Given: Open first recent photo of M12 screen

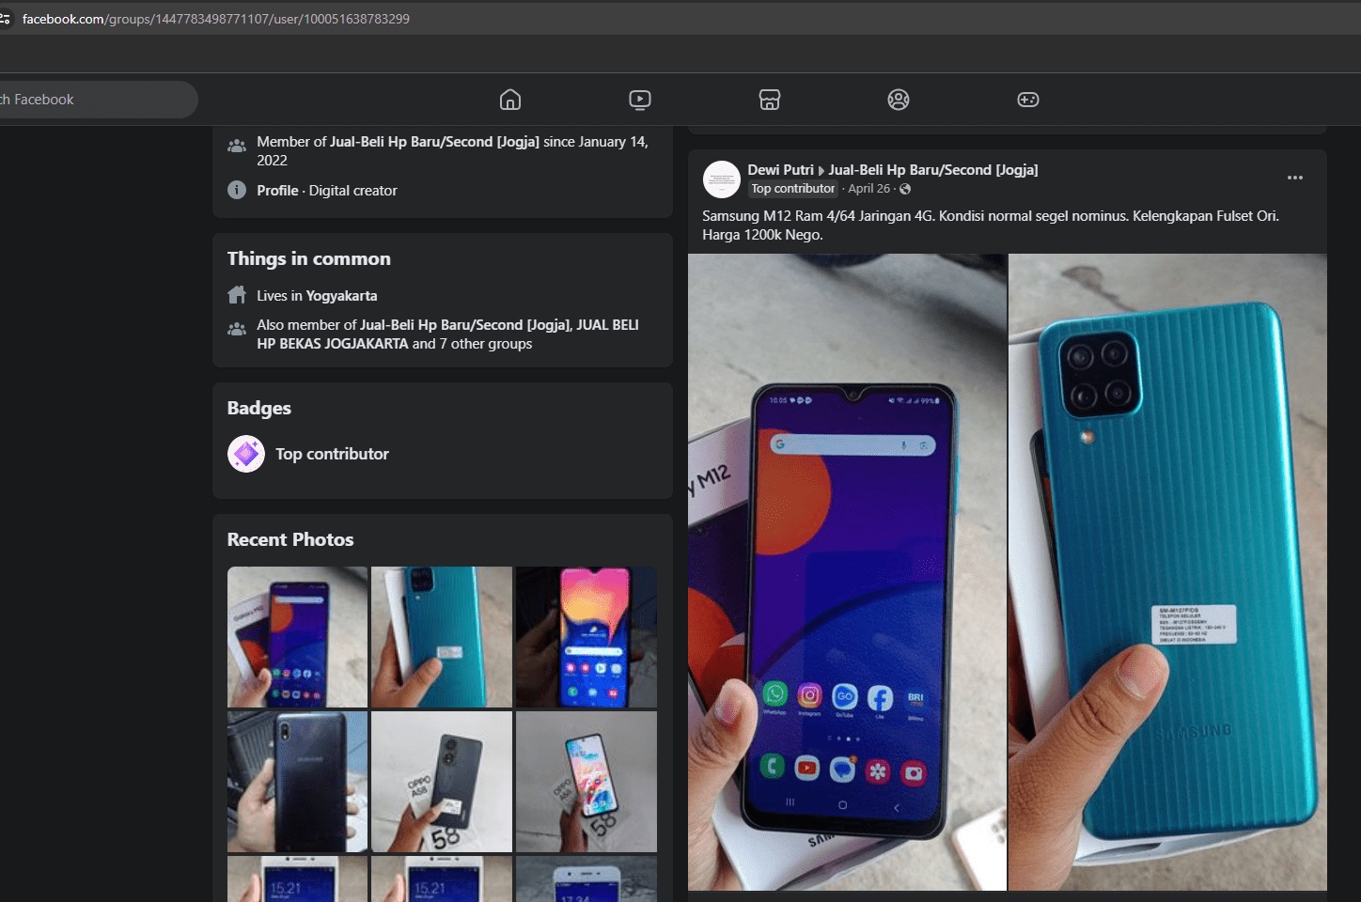Looking at the screenshot, I should (x=297, y=637).
